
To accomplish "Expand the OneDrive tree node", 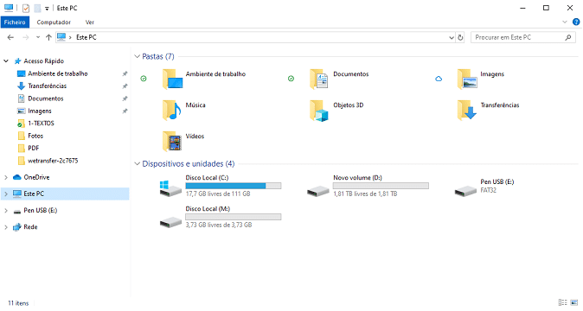I will (6, 177).
